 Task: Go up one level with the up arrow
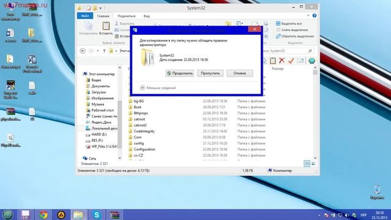(x=104, y=51)
